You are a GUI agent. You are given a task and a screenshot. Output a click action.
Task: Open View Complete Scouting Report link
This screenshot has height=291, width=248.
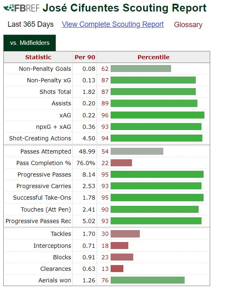tap(113, 24)
